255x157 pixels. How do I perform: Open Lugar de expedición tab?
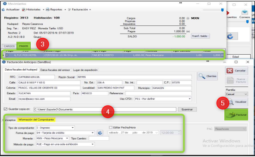85,70
